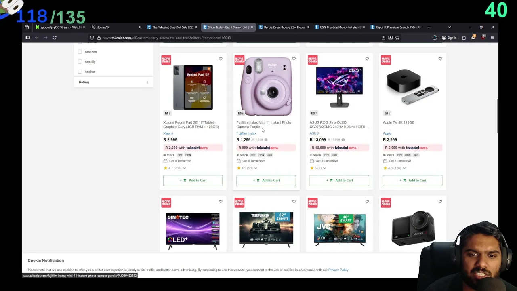517x291 pixels.
Task: Expand rating 5 (2) details chevron
Action: click(x=325, y=168)
